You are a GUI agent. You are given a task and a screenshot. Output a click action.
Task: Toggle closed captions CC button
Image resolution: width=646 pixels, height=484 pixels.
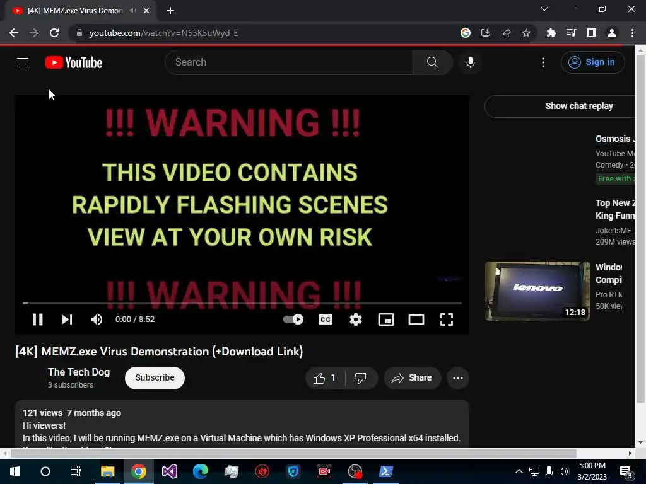(x=326, y=320)
